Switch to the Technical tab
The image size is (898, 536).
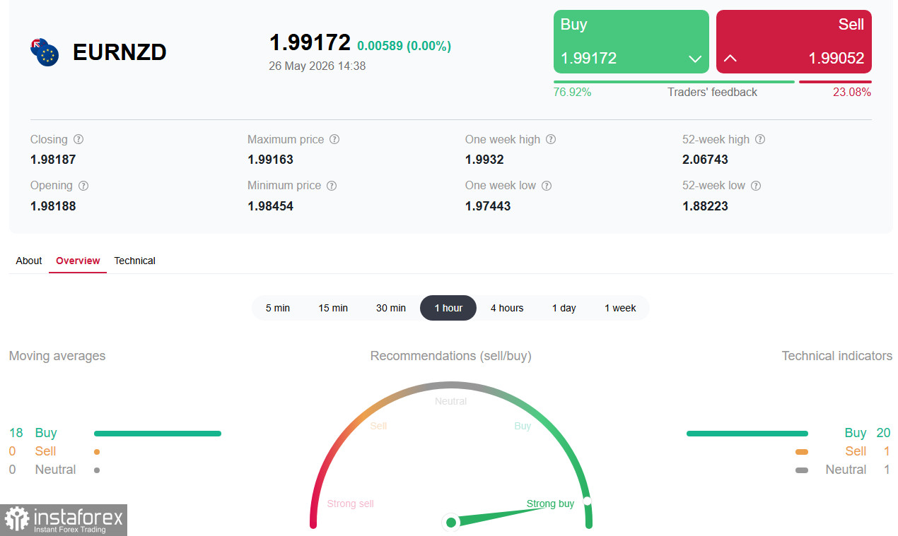[134, 261]
